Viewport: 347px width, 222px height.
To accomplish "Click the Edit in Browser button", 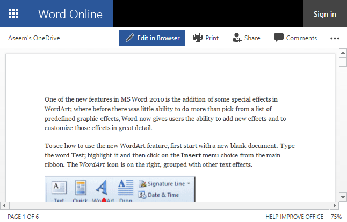I will click(x=153, y=38).
